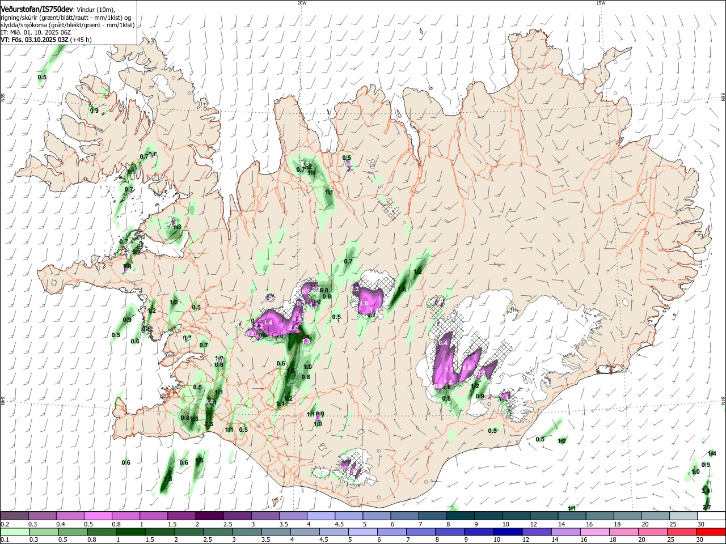This screenshot has width=726, height=544.
Task: Click the darkest purple 2–2.5 snow swatch
Action: click(209, 516)
